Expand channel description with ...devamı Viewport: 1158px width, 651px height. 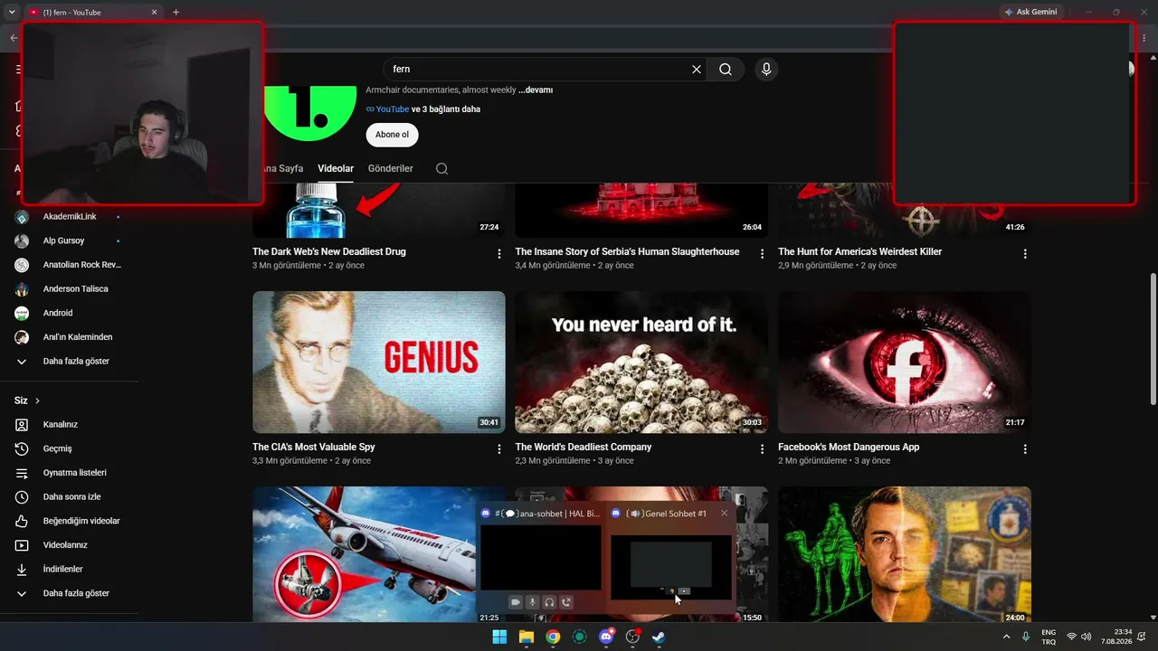coord(536,90)
